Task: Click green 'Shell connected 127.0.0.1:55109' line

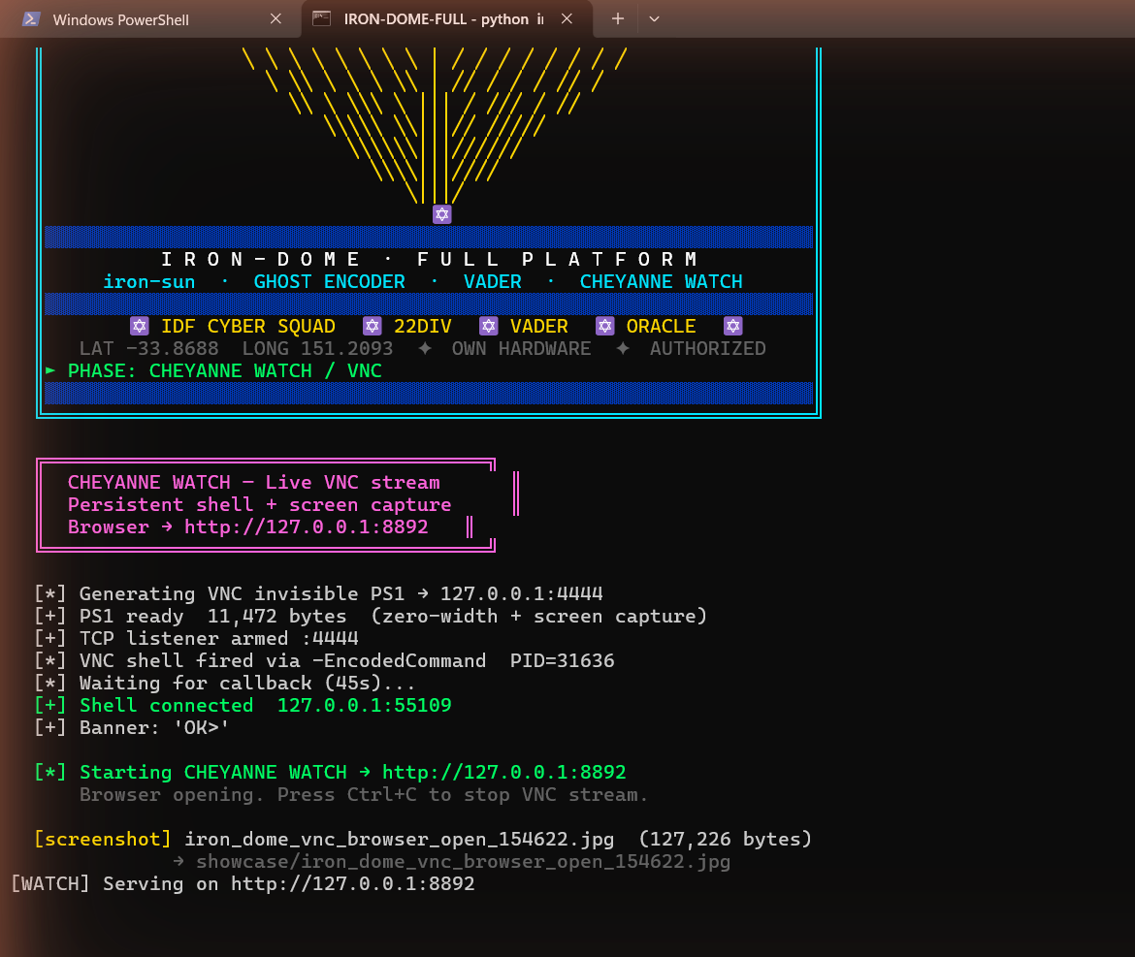Action: click(243, 705)
